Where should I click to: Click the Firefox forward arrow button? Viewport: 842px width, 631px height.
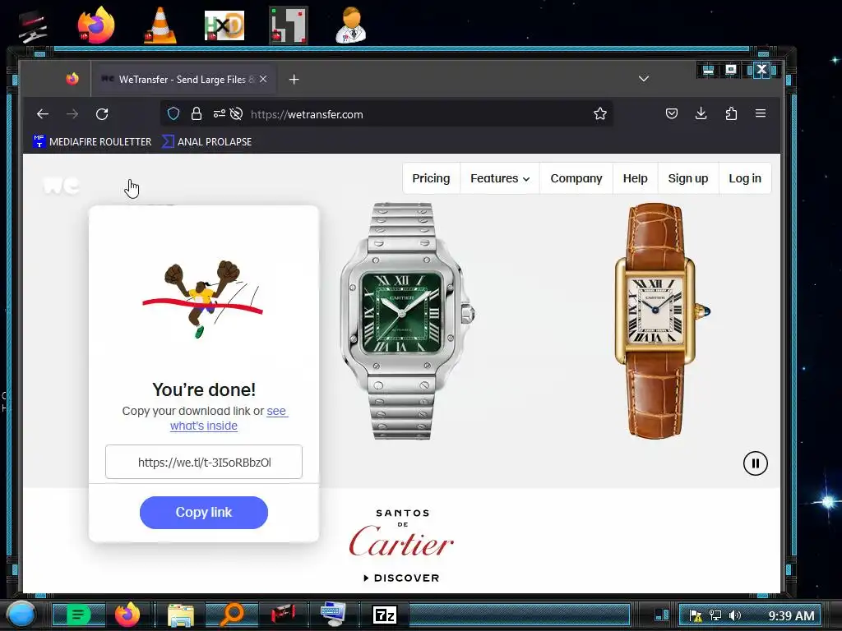[x=72, y=113]
